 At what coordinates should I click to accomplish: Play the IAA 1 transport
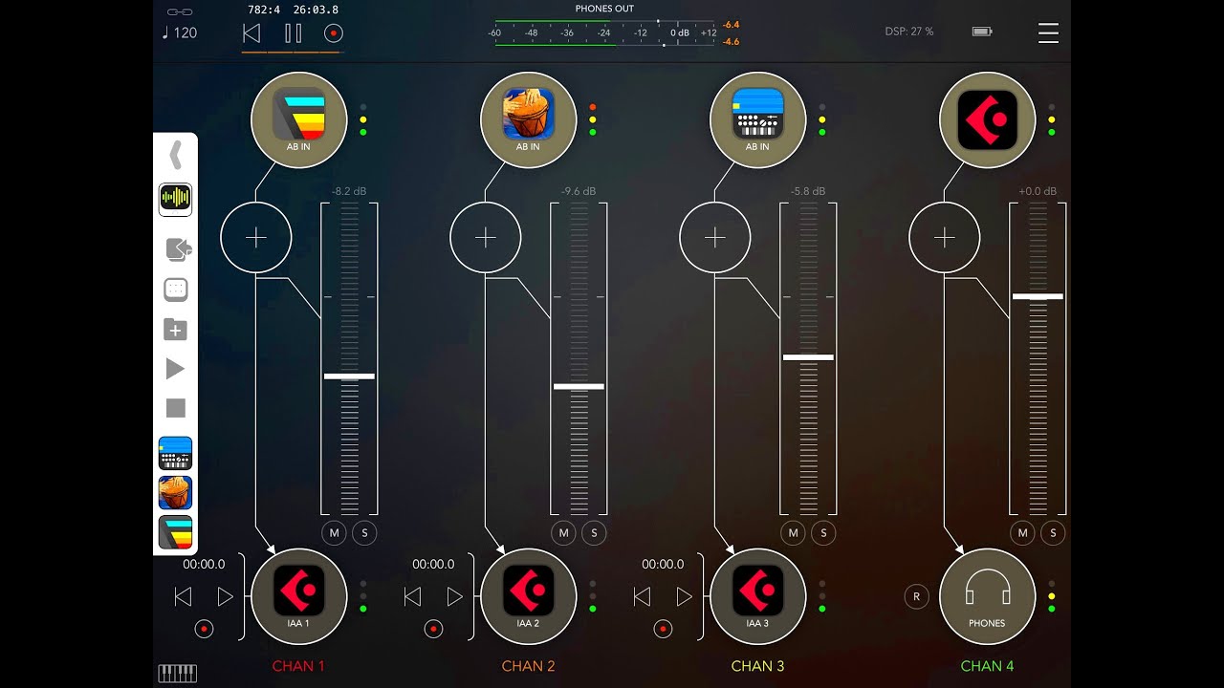[x=225, y=597]
